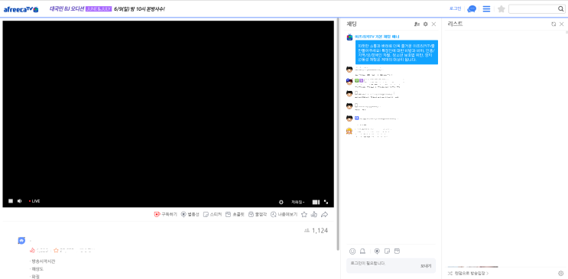
Task: Click the 나중에보기 watch later button
Action: click(x=284, y=215)
